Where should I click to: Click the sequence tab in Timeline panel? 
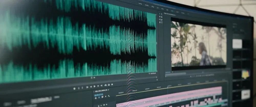[101, 91]
